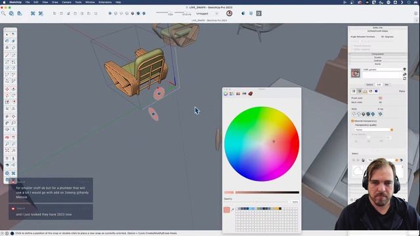Open Modeling settings icon in Styles Edit
The image size is (420, 236).
(376, 91)
